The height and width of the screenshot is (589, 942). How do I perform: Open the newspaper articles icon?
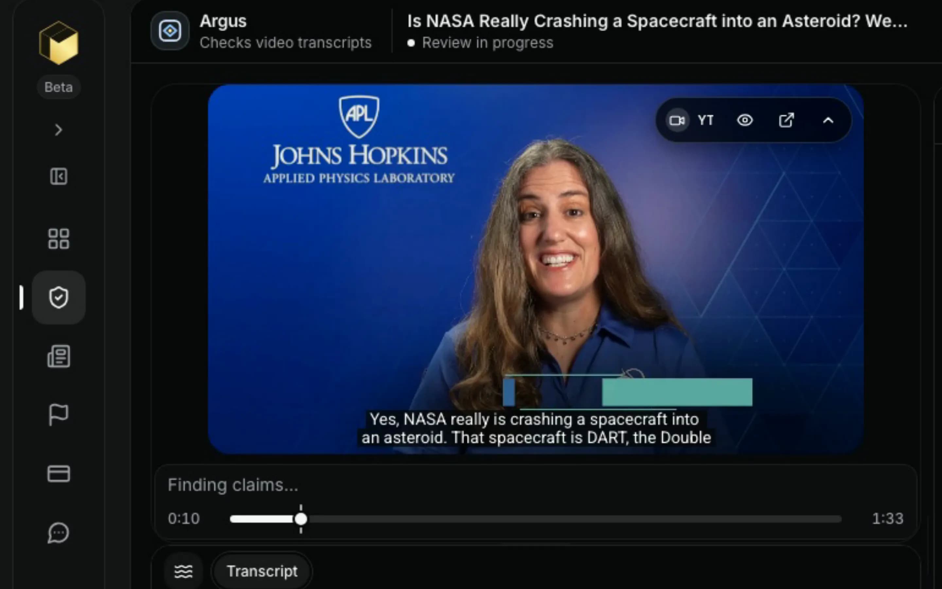coord(59,356)
